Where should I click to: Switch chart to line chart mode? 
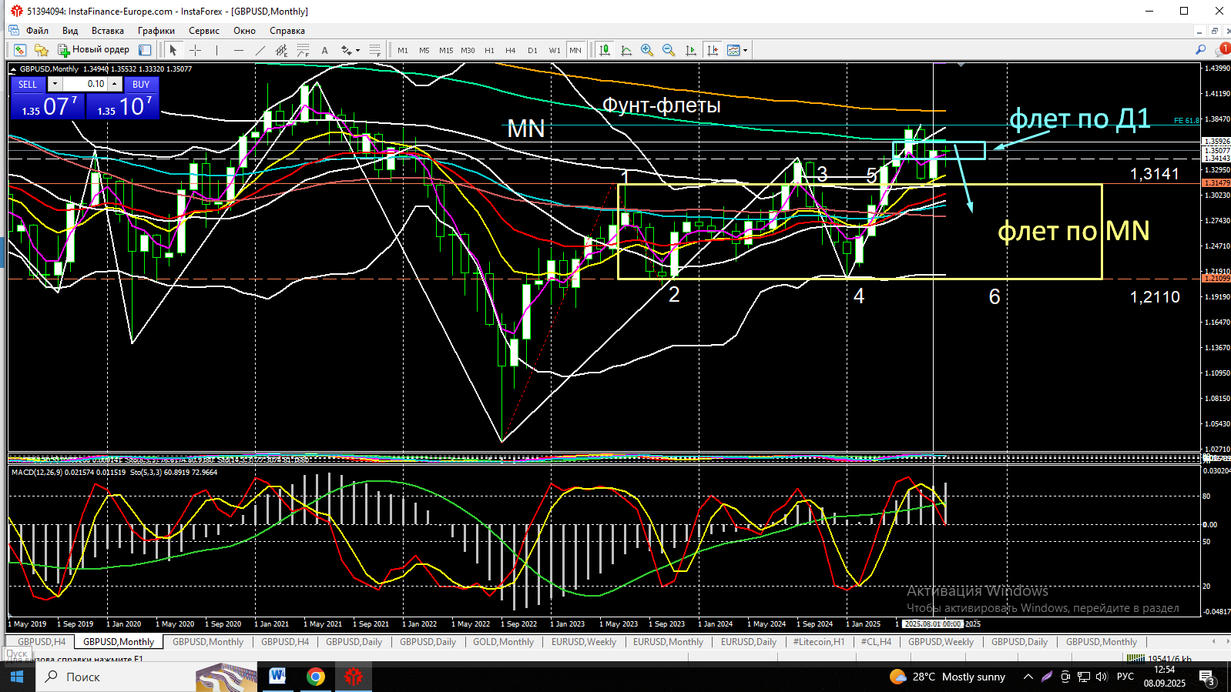[626, 50]
